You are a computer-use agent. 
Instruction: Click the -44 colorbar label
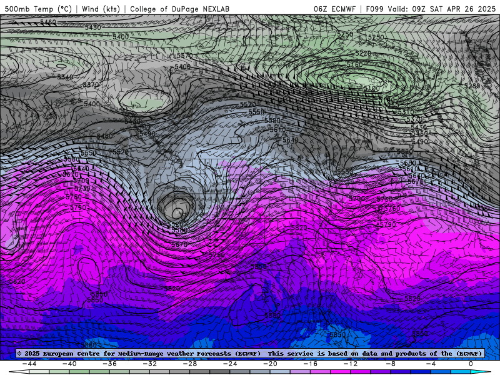point(29,364)
